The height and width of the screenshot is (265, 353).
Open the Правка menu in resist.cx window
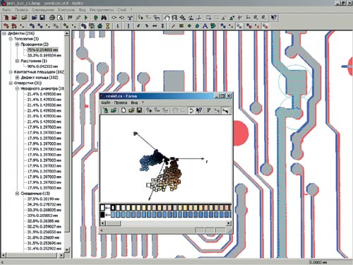point(121,102)
